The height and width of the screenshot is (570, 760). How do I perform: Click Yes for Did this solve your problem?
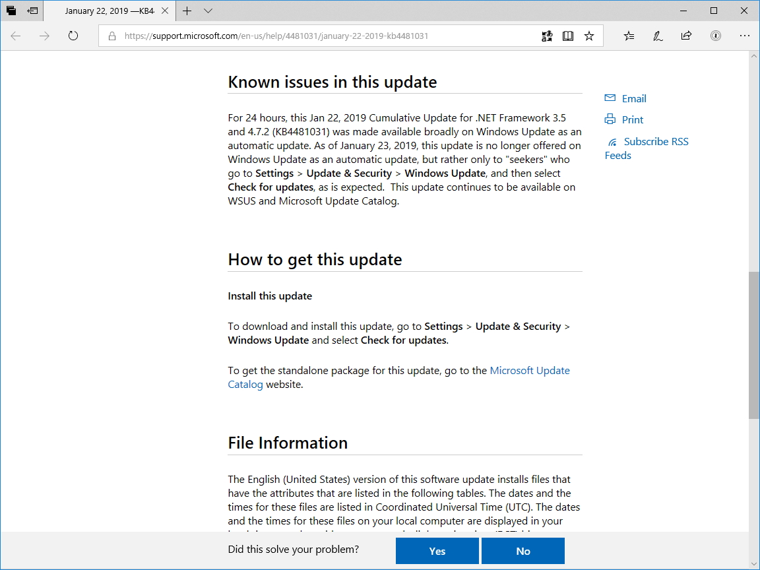click(x=437, y=551)
